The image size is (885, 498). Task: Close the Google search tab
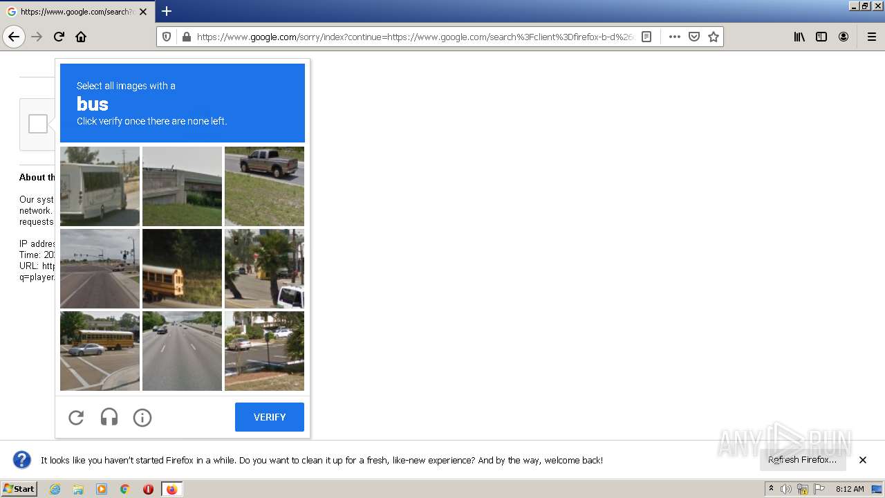point(143,12)
